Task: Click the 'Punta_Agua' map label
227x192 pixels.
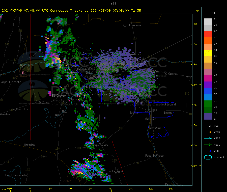Action: click(115, 172)
